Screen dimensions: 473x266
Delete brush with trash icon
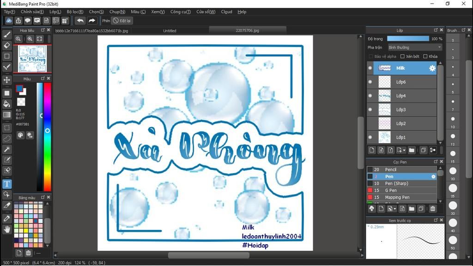432,208
